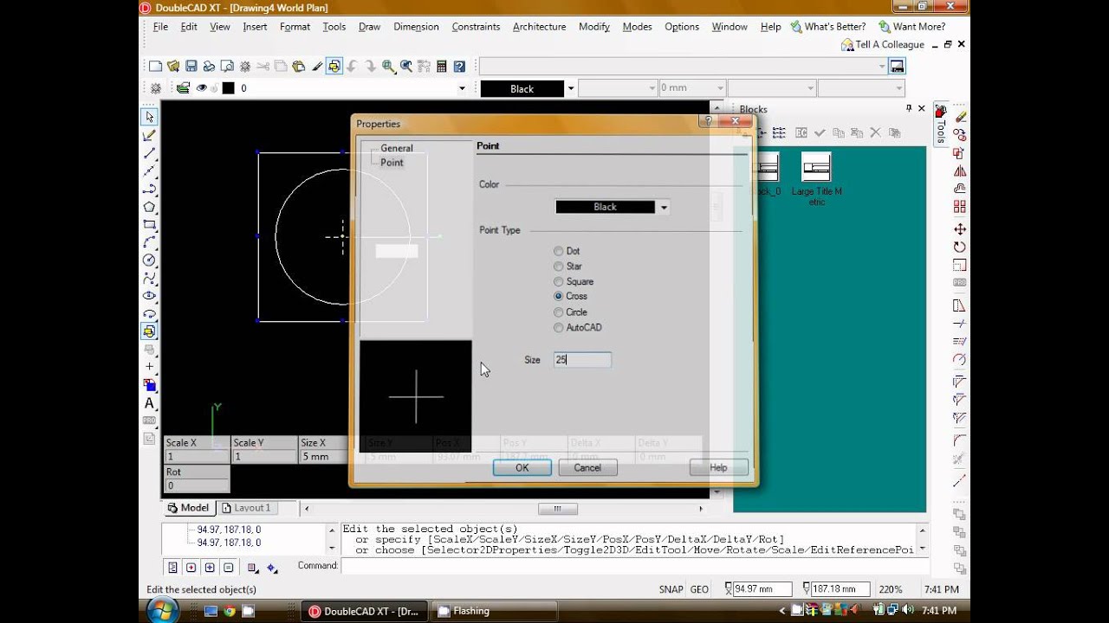1109x623 pixels.
Task: Click the Print icon in the toolbar
Action: tap(209, 66)
